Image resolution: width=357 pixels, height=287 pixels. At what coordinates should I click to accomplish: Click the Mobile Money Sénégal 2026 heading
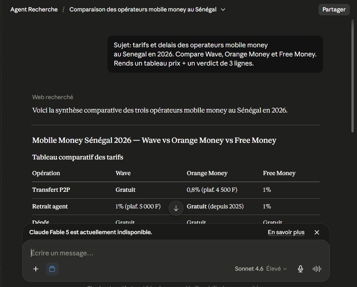[x=154, y=140]
